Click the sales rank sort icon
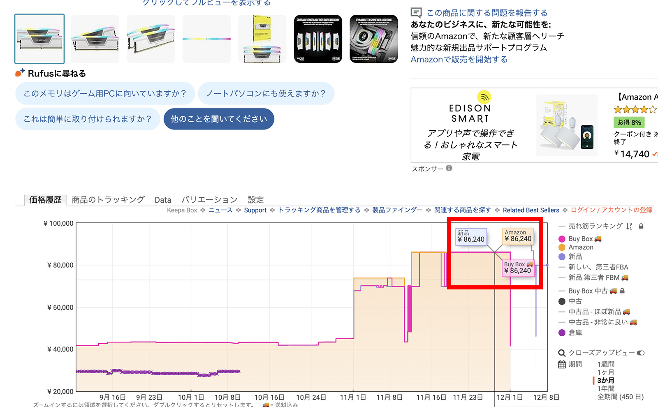658x407 pixels. 629,226
